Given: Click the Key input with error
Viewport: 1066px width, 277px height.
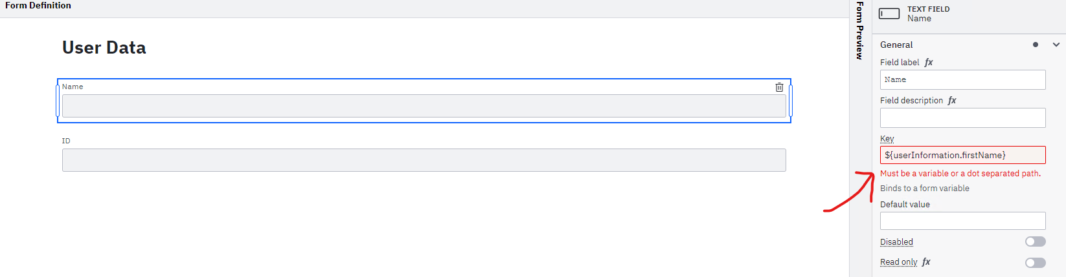Looking at the screenshot, I should pyautogui.click(x=962, y=155).
